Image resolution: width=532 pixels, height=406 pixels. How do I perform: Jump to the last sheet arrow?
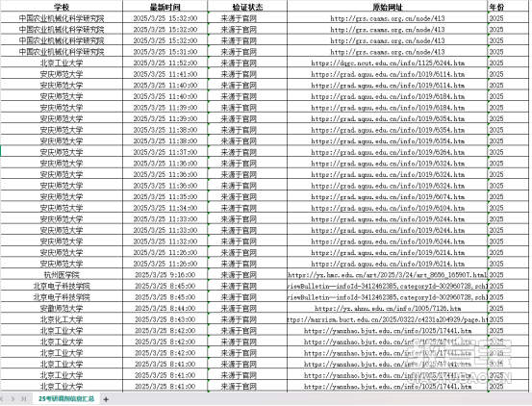(x=23, y=399)
